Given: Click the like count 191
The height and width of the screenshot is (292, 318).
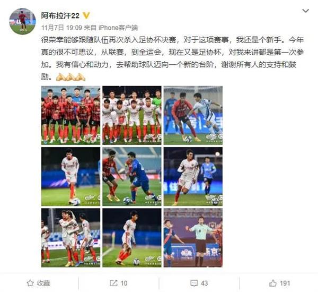Looking at the screenshot, I should (285, 283).
